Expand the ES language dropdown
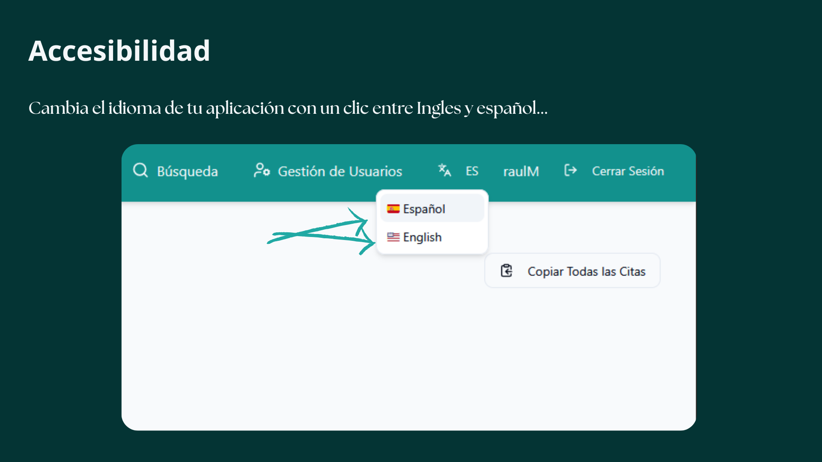This screenshot has height=462, width=822. click(x=472, y=171)
